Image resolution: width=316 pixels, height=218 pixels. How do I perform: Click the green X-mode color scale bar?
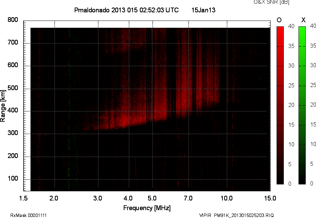[302, 105]
